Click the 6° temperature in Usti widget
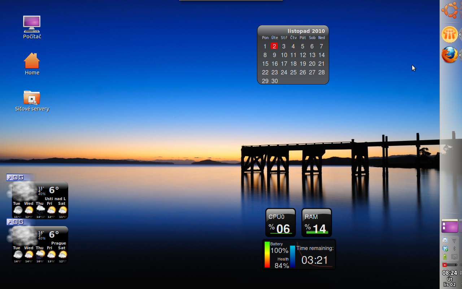 54,190
